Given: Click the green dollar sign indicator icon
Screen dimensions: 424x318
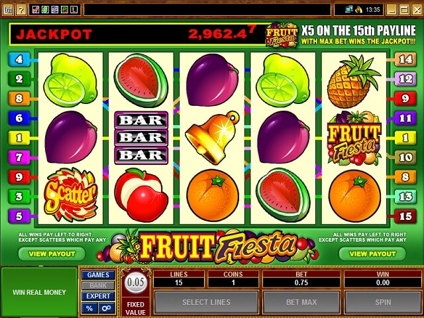Looking at the screenshot, I should click(45, 10).
